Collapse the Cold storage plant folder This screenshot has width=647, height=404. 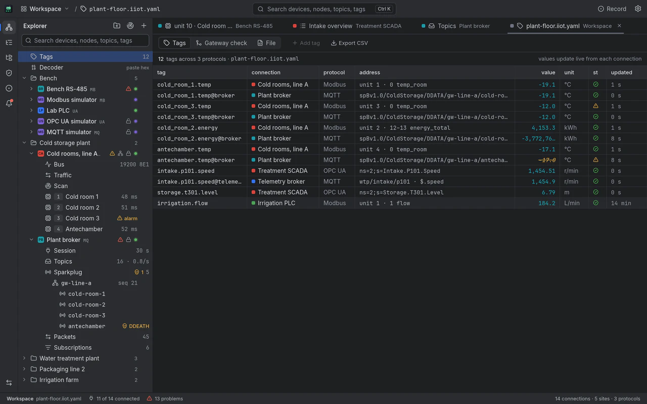[24, 143]
